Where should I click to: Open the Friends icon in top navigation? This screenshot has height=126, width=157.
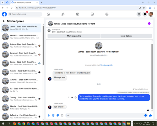coord(63,14)
